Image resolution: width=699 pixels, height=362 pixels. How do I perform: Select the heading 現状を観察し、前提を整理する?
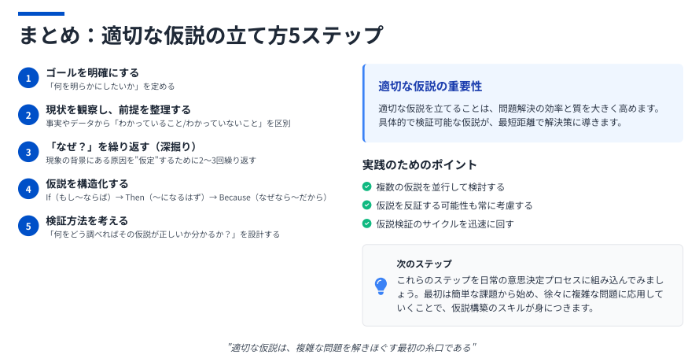(x=118, y=110)
